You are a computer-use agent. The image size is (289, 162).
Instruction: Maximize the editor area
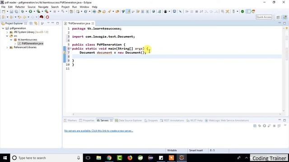pyautogui.click(x=284, y=23)
